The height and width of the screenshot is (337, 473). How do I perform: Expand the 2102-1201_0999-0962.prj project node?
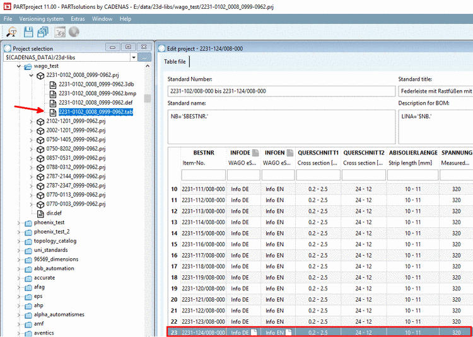[x=31, y=121]
